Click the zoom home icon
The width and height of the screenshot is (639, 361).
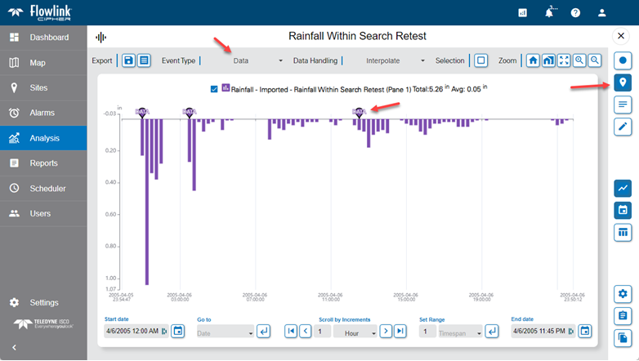point(533,60)
